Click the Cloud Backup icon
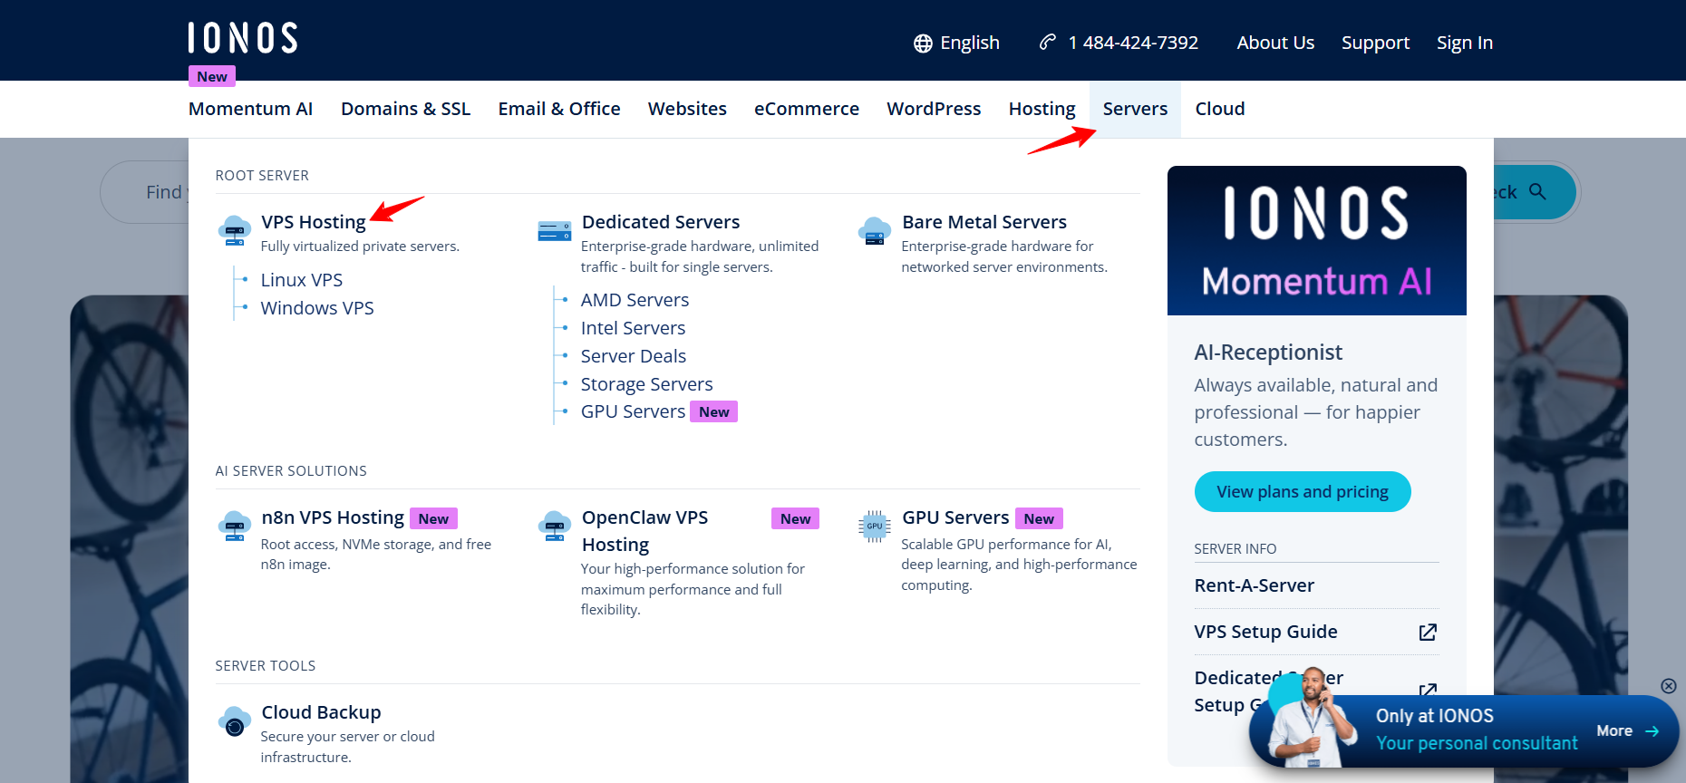The width and height of the screenshot is (1686, 783). (x=235, y=721)
